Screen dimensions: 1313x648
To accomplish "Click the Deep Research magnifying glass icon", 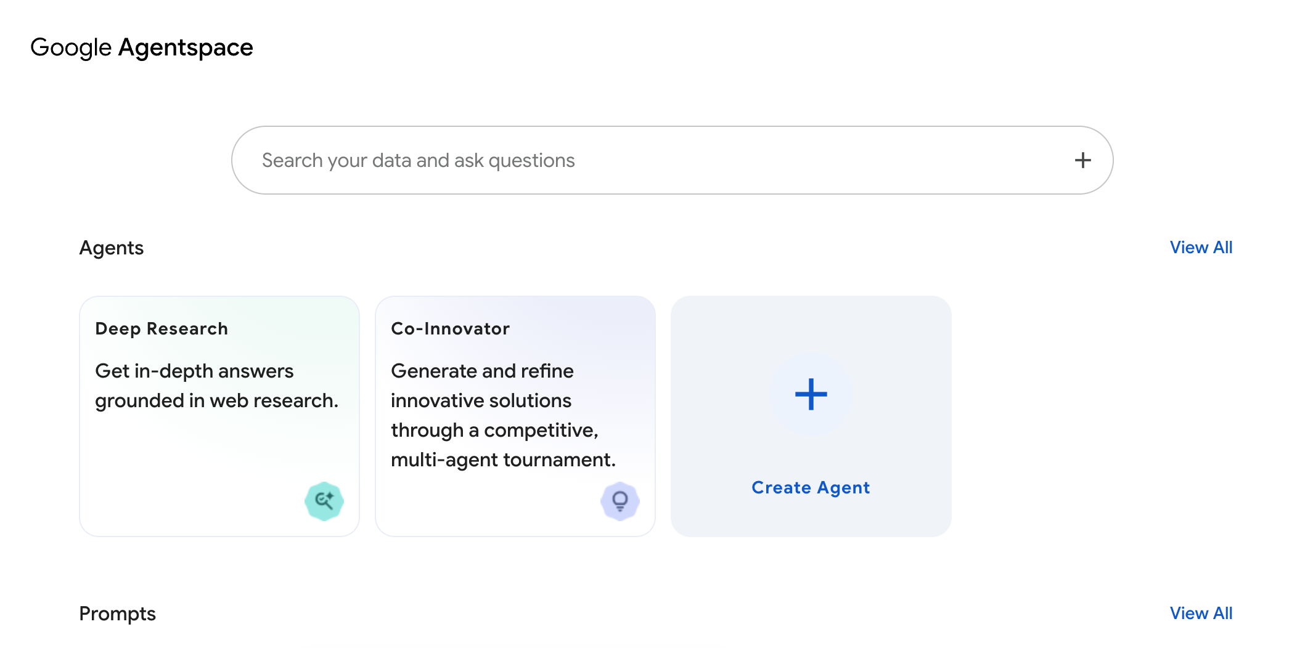I will pos(325,501).
